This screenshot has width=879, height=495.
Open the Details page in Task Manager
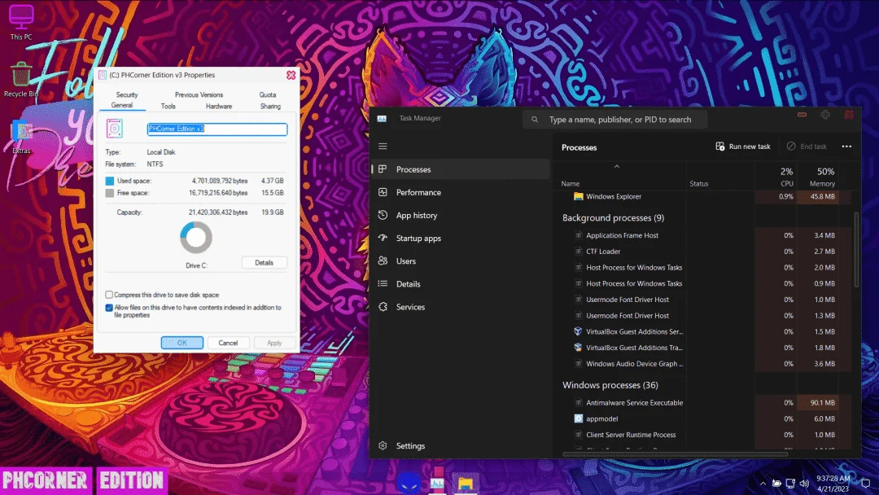click(460, 284)
